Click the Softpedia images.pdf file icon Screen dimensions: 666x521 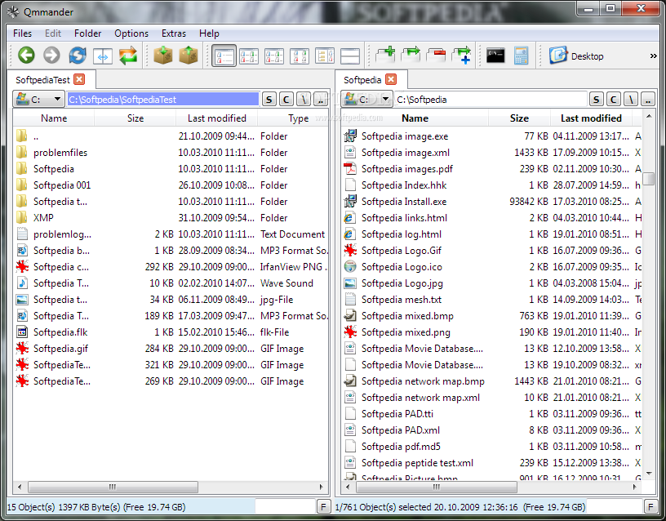(x=350, y=169)
